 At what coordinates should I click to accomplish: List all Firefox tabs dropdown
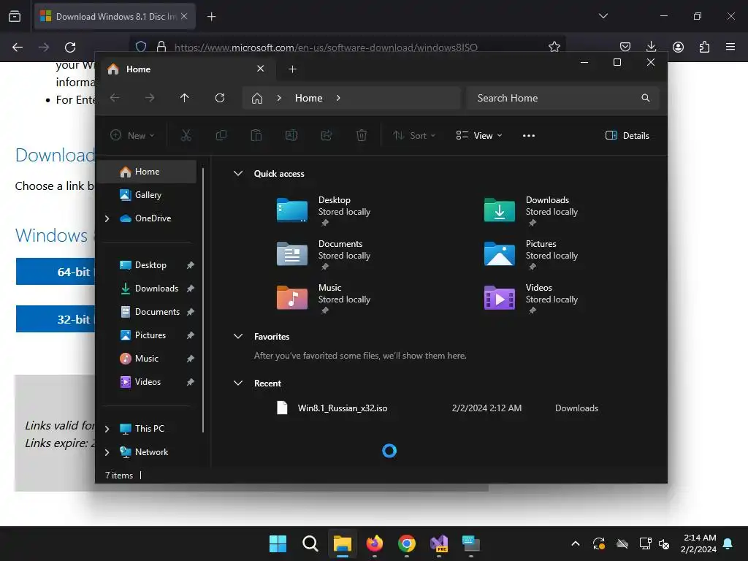[x=603, y=16]
